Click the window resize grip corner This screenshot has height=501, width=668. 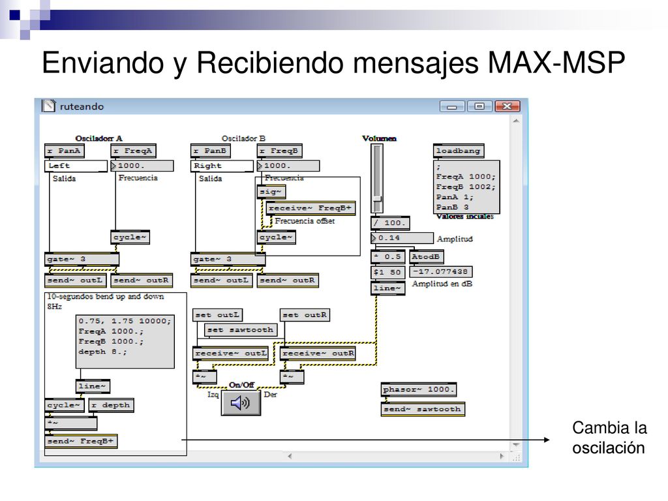[x=517, y=457]
